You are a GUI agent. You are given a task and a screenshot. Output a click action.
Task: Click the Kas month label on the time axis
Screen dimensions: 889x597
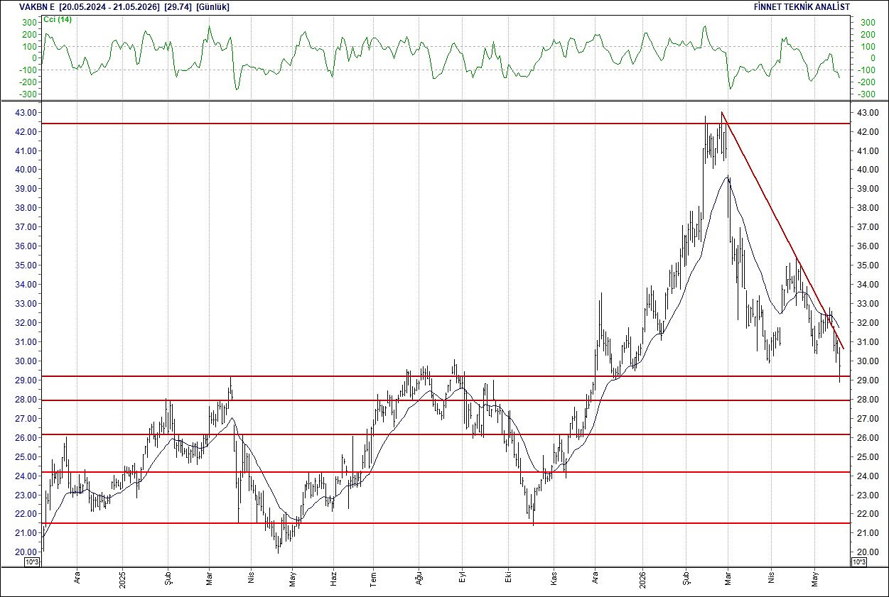[553, 579]
